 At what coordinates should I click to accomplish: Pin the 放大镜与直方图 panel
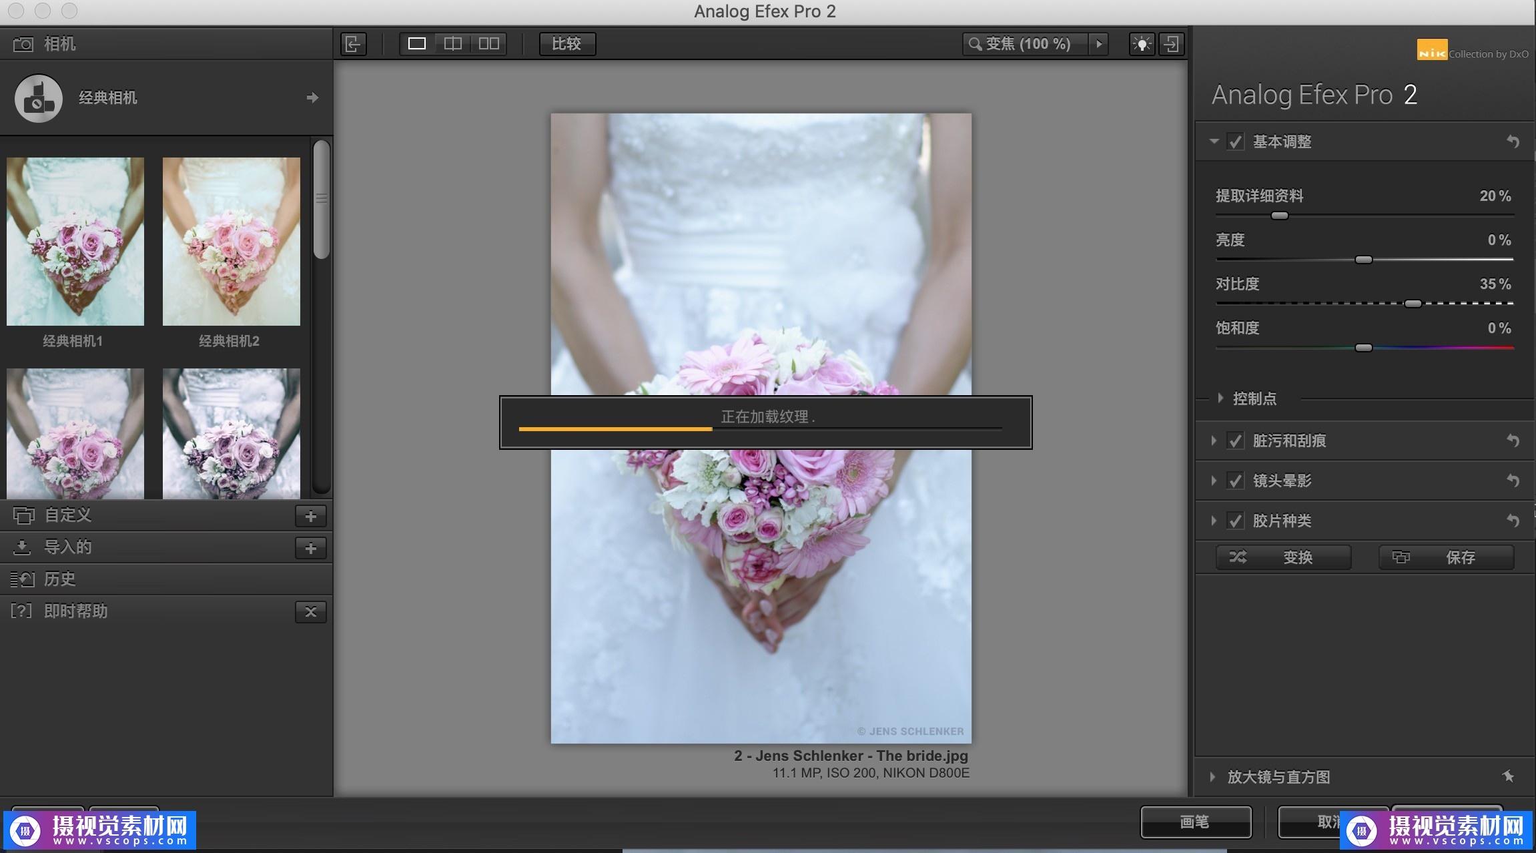pos(1508,776)
